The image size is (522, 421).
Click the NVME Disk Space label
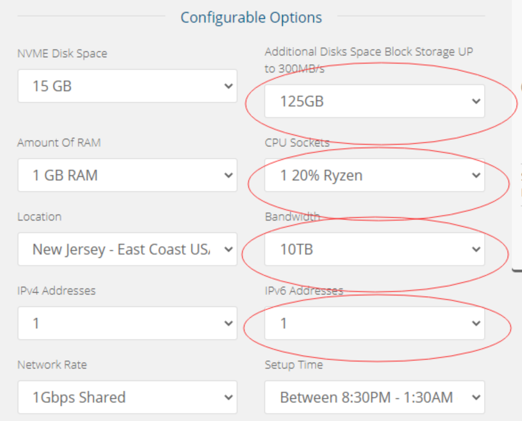click(62, 54)
